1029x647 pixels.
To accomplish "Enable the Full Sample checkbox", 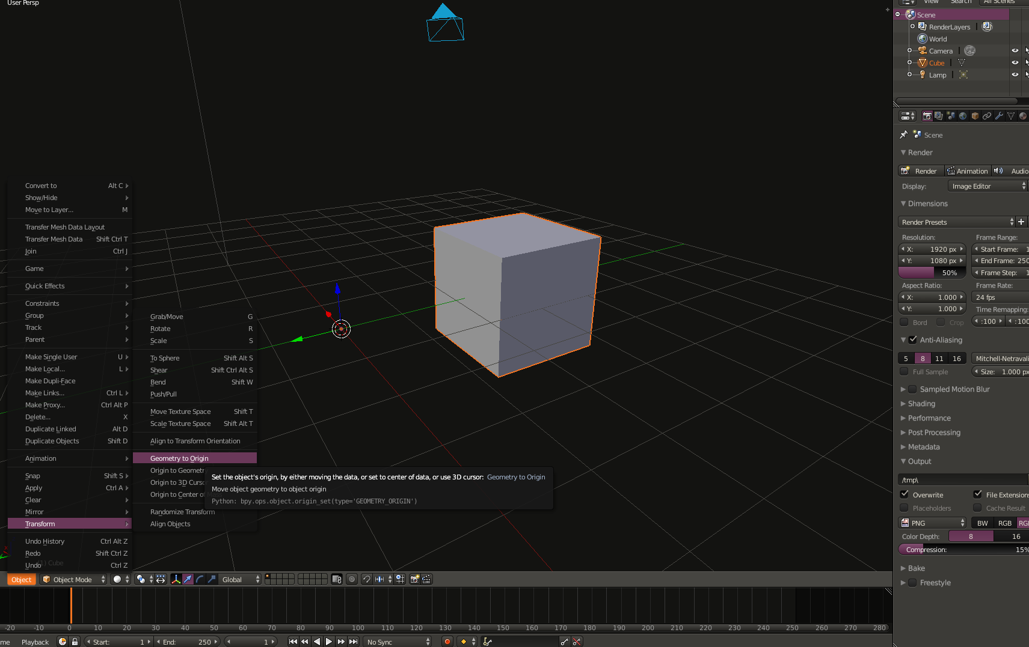I will click(x=904, y=371).
